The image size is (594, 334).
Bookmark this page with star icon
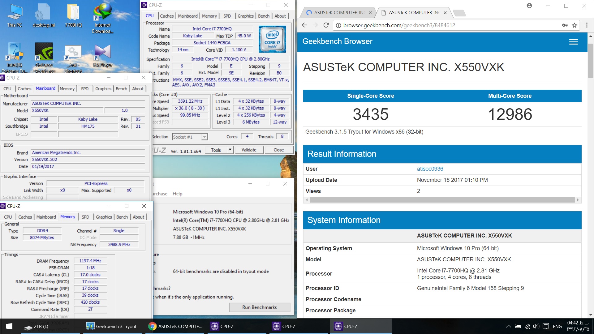[x=575, y=25]
